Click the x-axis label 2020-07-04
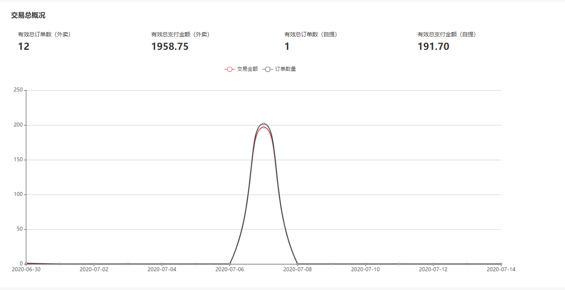 pyautogui.click(x=162, y=270)
